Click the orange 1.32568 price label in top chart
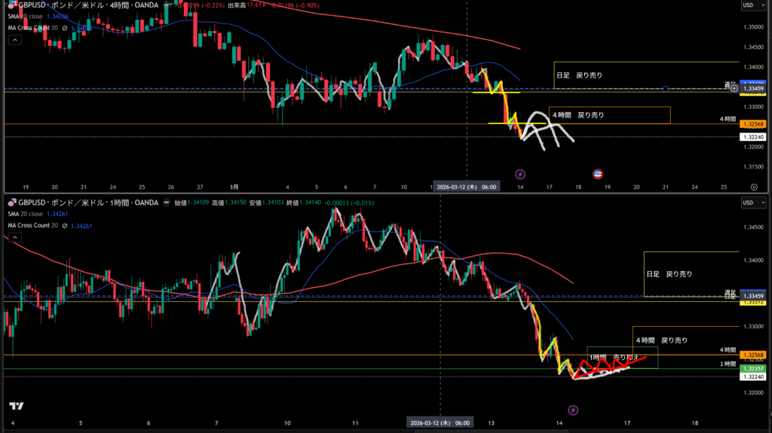Image resolution: width=772 pixels, height=433 pixels. pyautogui.click(x=753, y=123)
